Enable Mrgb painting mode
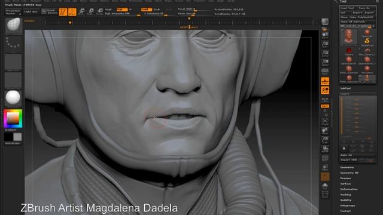This screenshot has height=215, width=383. pos(109,10)
